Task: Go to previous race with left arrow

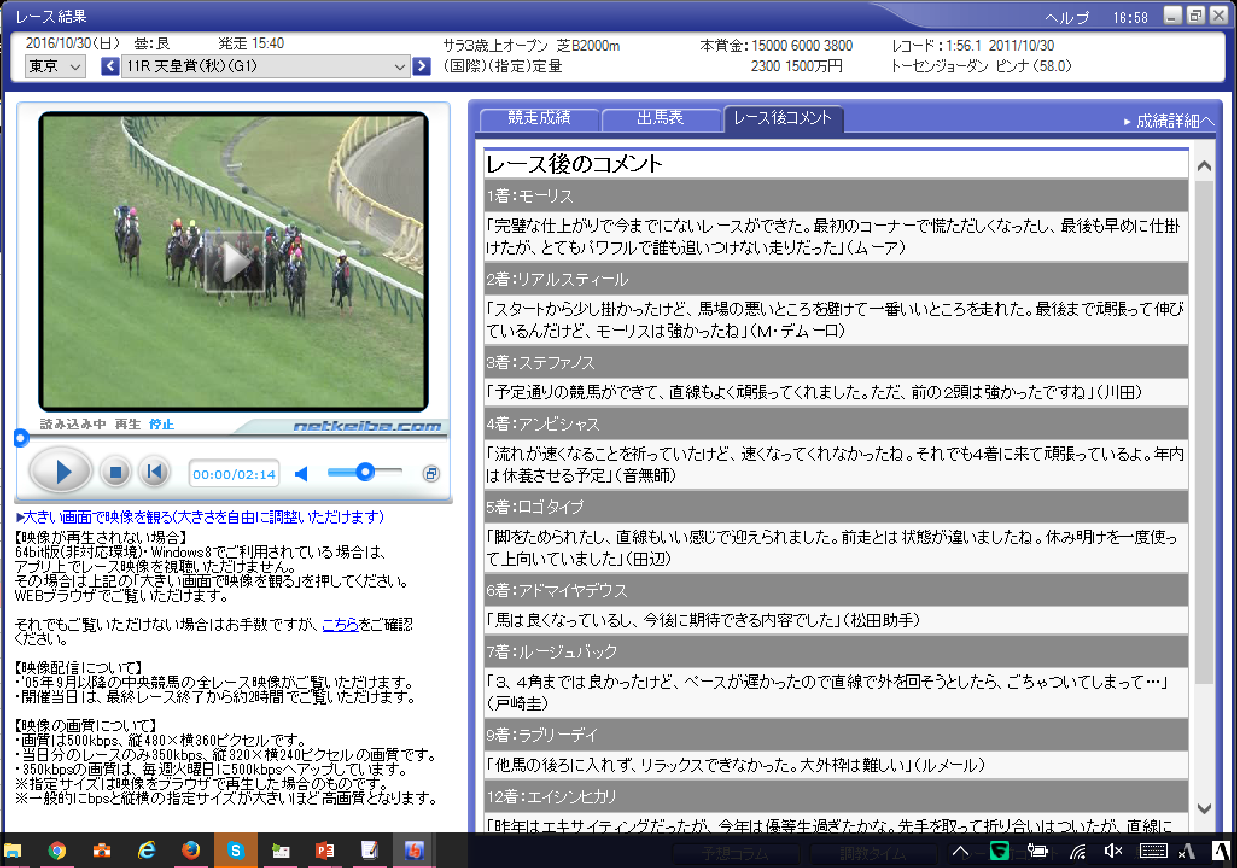Action: tap(110, 66)
